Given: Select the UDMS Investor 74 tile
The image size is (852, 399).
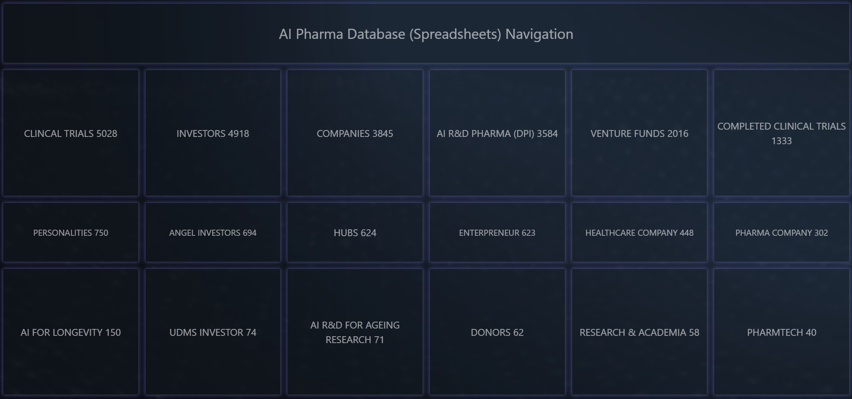Looking at the screenshot, I should 212,332.
